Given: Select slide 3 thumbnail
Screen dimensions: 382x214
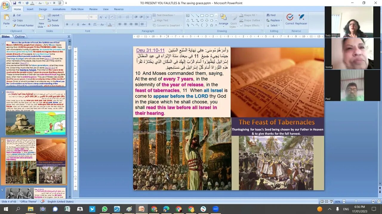Looking at the screenshot, I should coord(36,113).
